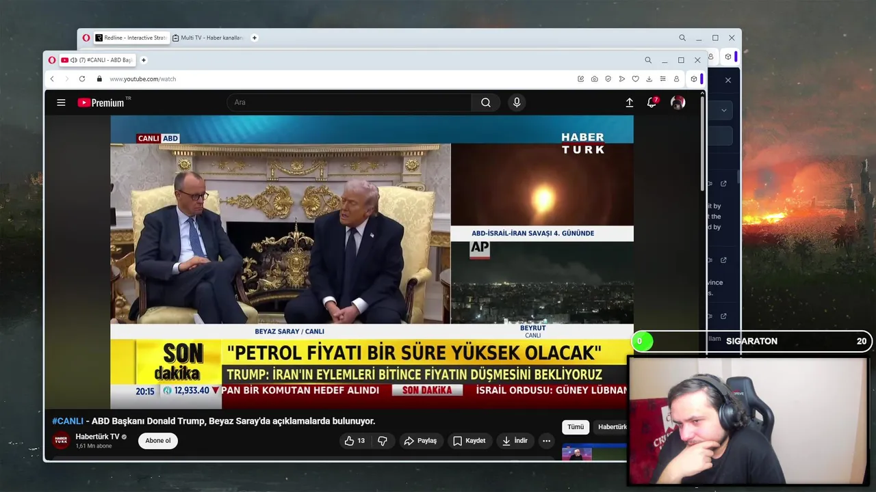Open more actions three-dot menu
876x492 pixels.
click(546, 441)
